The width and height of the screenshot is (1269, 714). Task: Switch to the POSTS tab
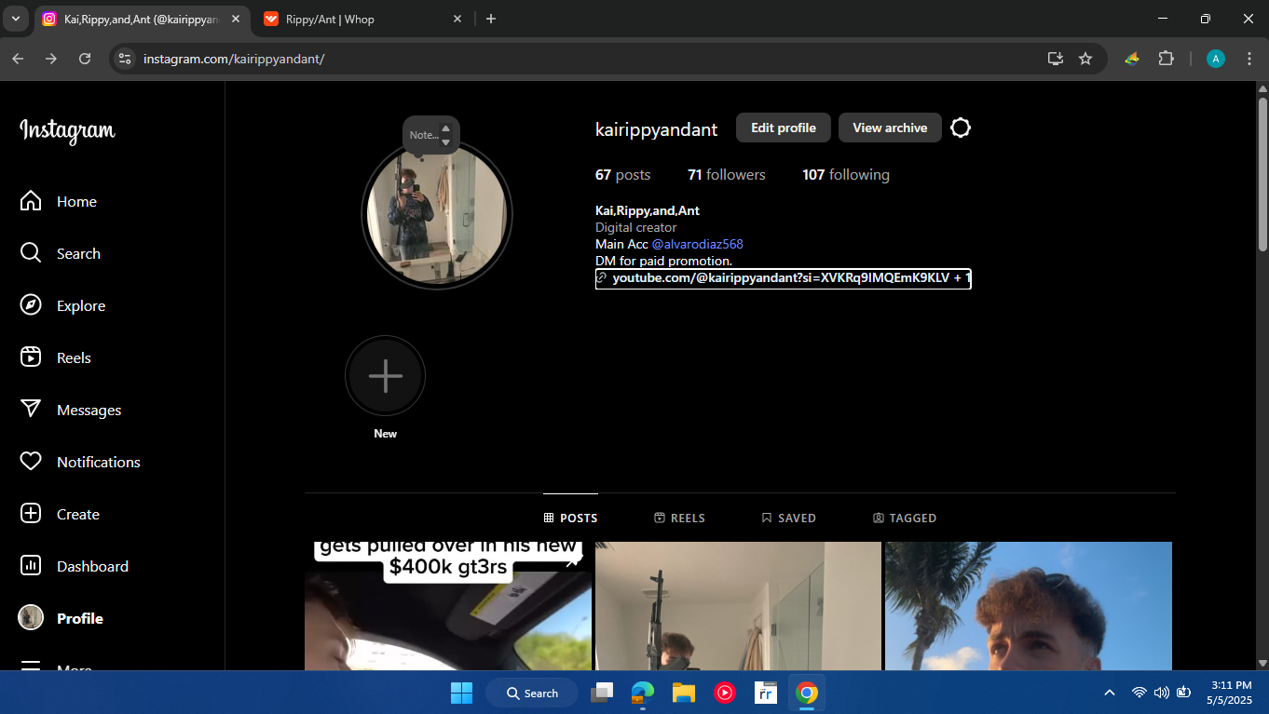[571, 518]
